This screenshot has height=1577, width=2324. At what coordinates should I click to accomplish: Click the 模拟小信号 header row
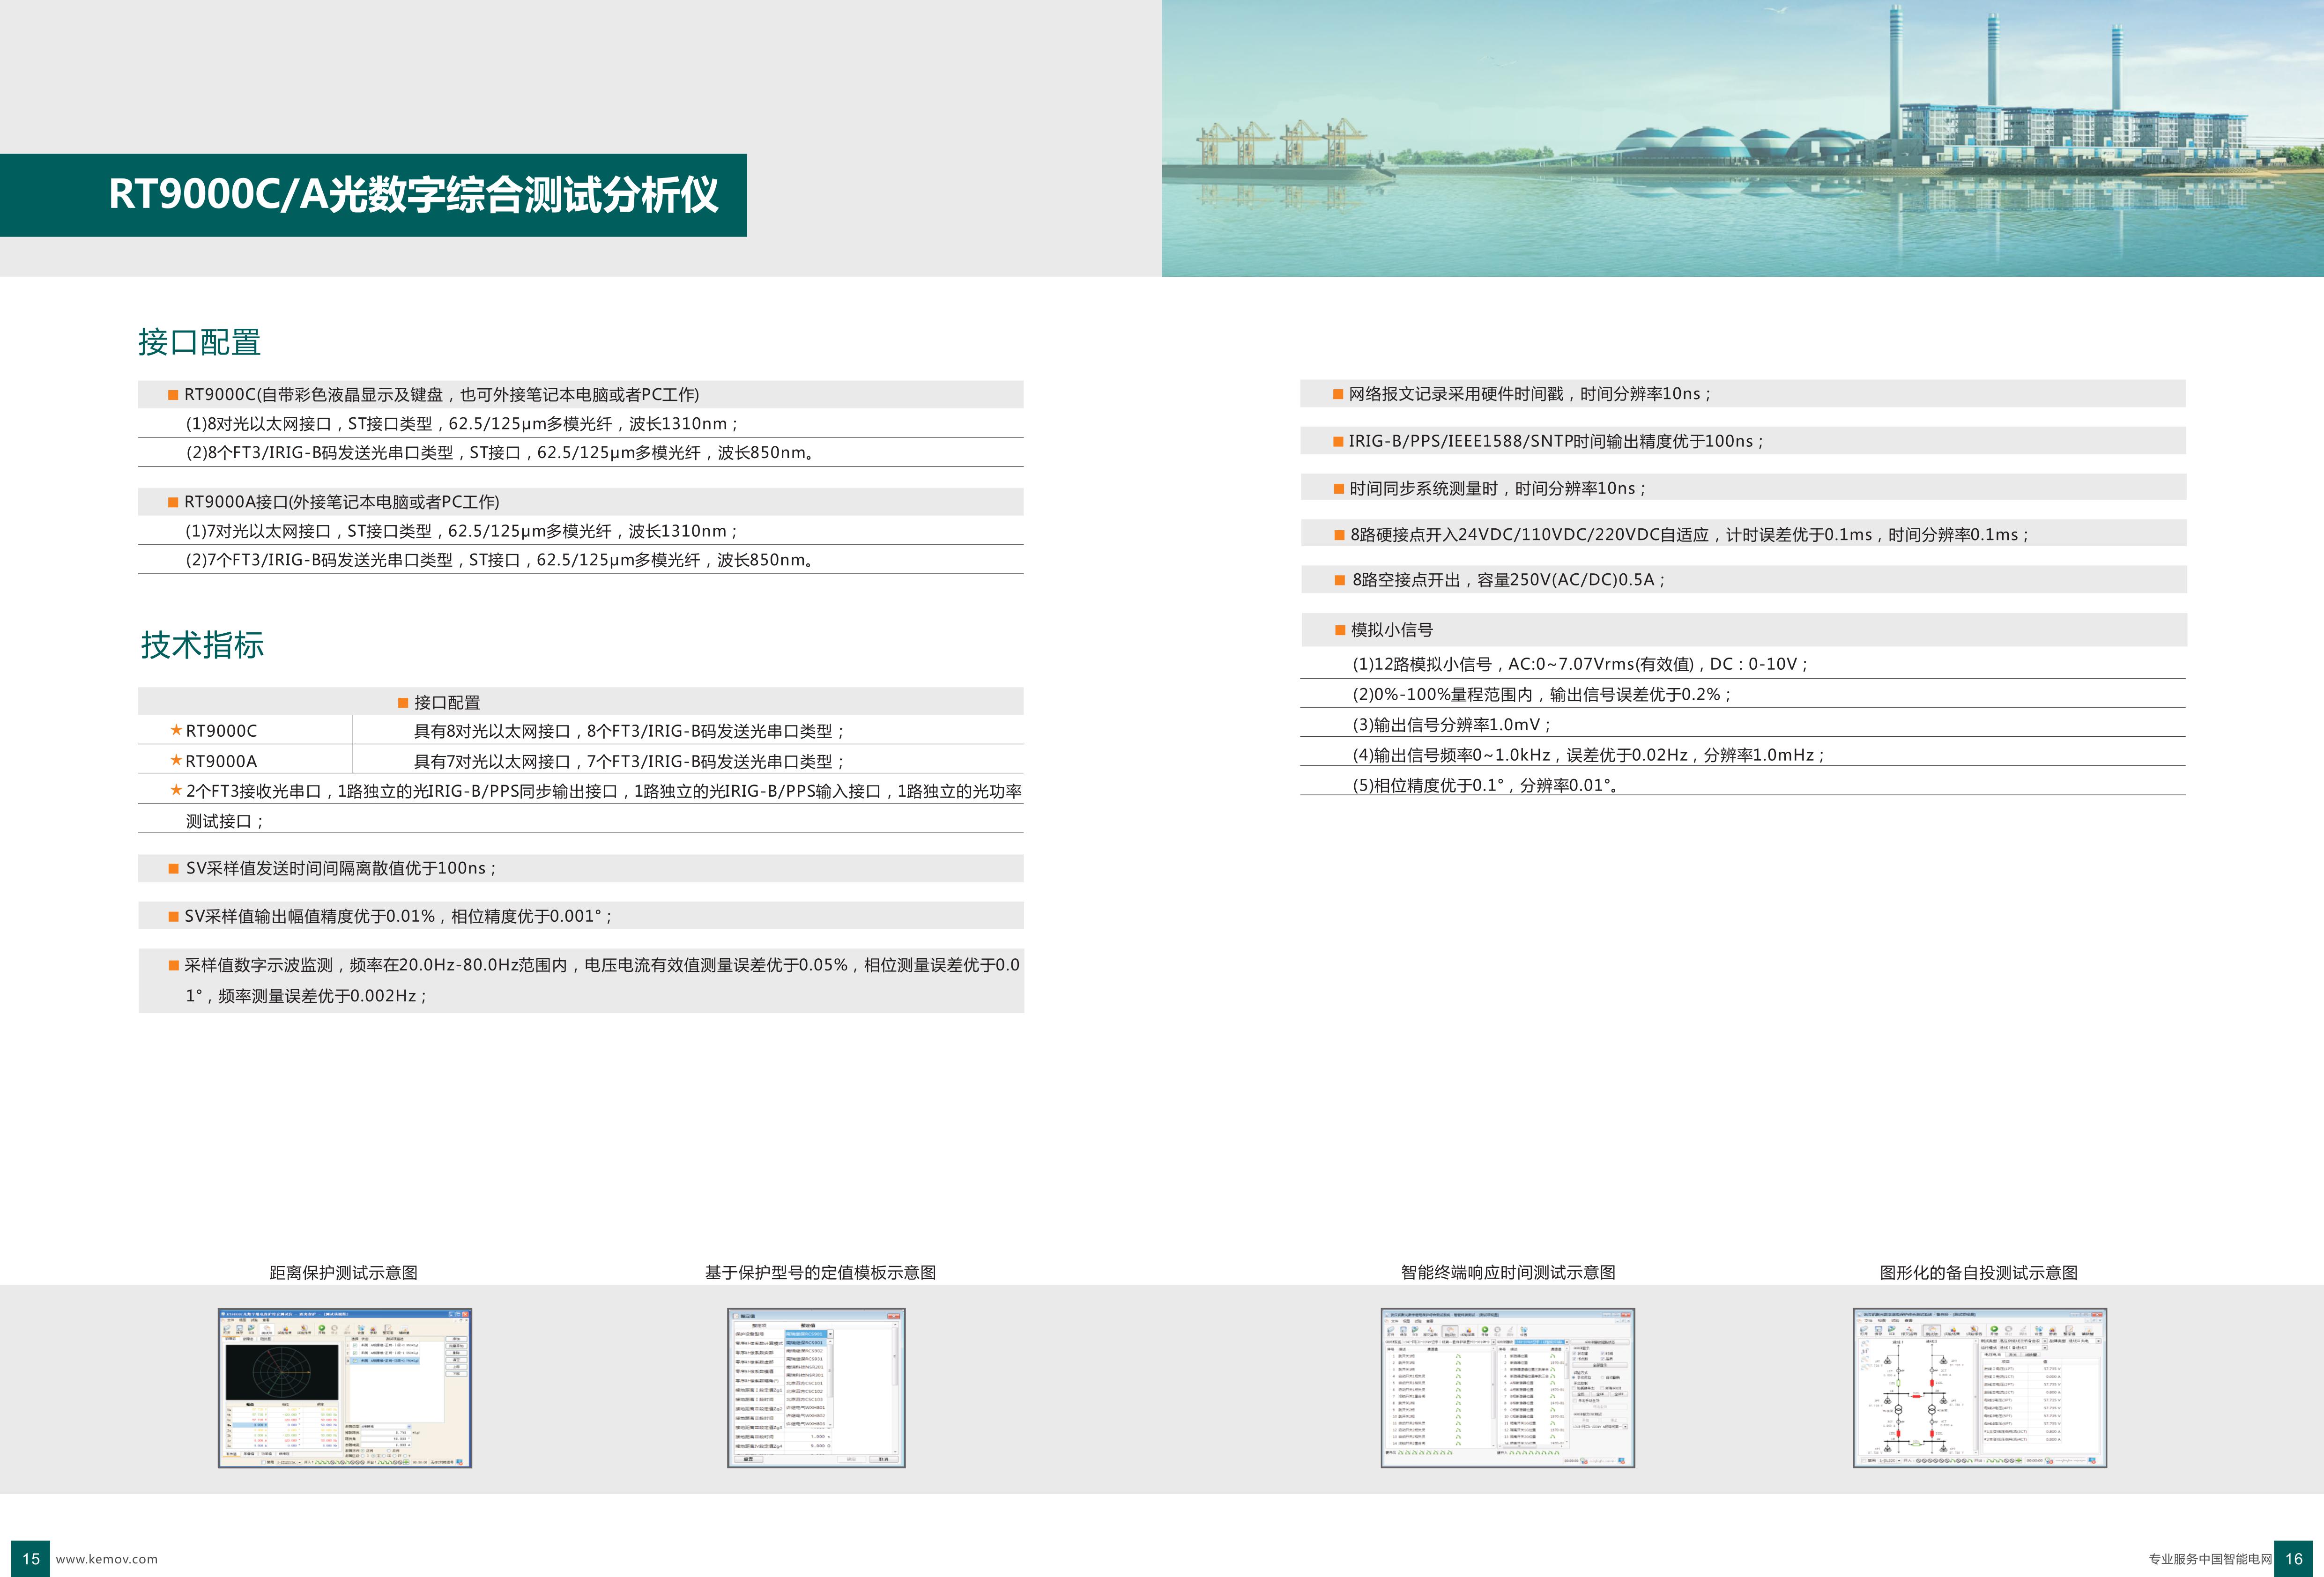pyautogui.click(x=1743, y=630)
